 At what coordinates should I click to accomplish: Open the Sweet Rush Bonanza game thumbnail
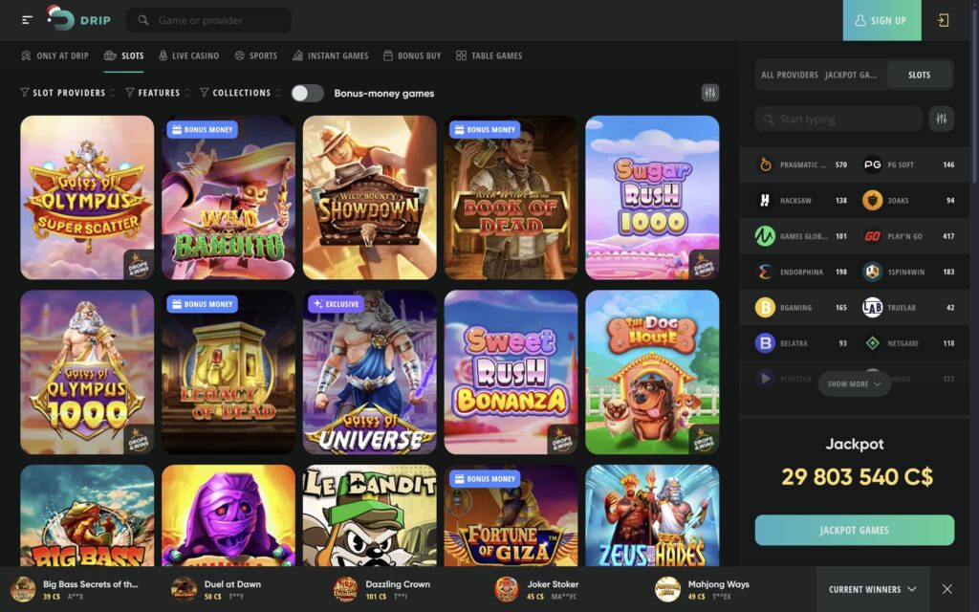click(511, 372)
